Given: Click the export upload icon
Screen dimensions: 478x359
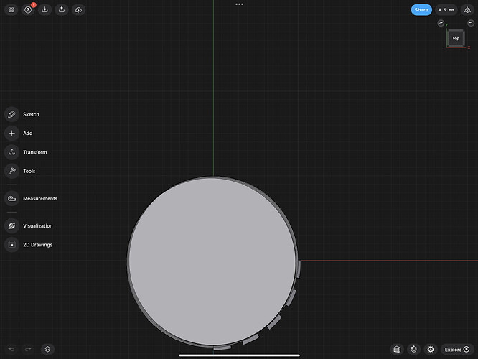Looking at the screenshot, I should 62,10.
